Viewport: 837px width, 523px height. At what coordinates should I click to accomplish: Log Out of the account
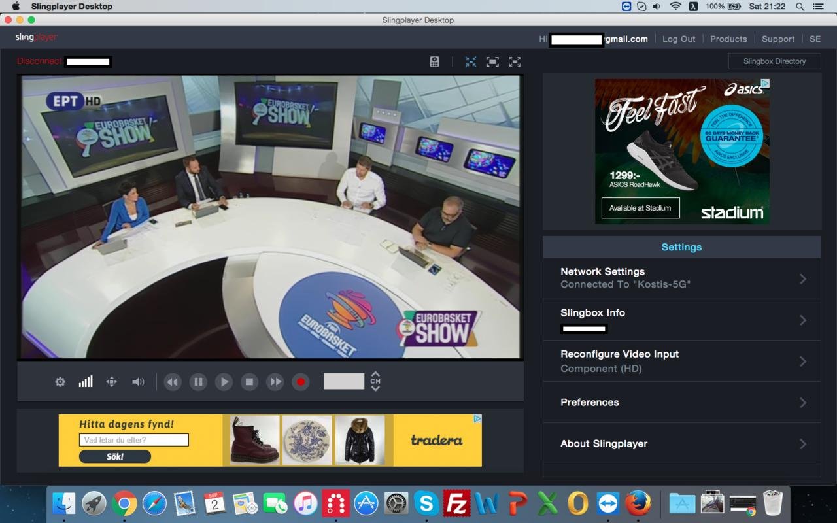679,39
